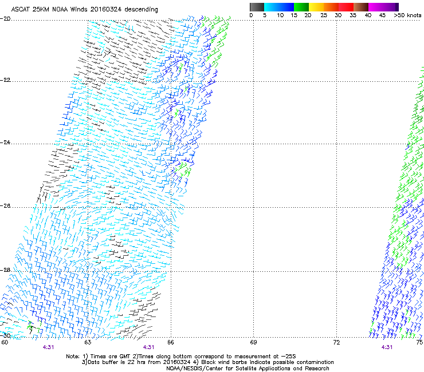Click the longitude label 72
424x372 pixels.
pos(336,342)
